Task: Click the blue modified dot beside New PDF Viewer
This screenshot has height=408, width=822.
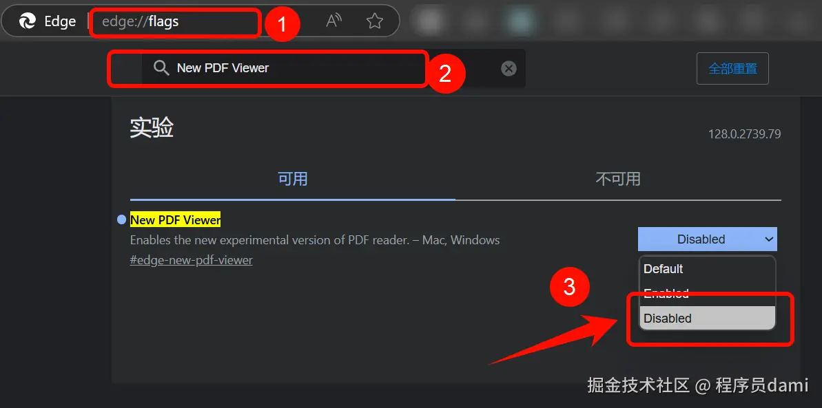Action: [x=122, y=219]
